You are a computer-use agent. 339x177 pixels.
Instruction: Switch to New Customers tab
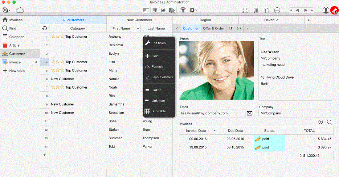tap(139, 20)
